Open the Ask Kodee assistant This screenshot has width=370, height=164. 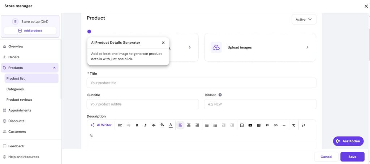[x=348, y=141]
